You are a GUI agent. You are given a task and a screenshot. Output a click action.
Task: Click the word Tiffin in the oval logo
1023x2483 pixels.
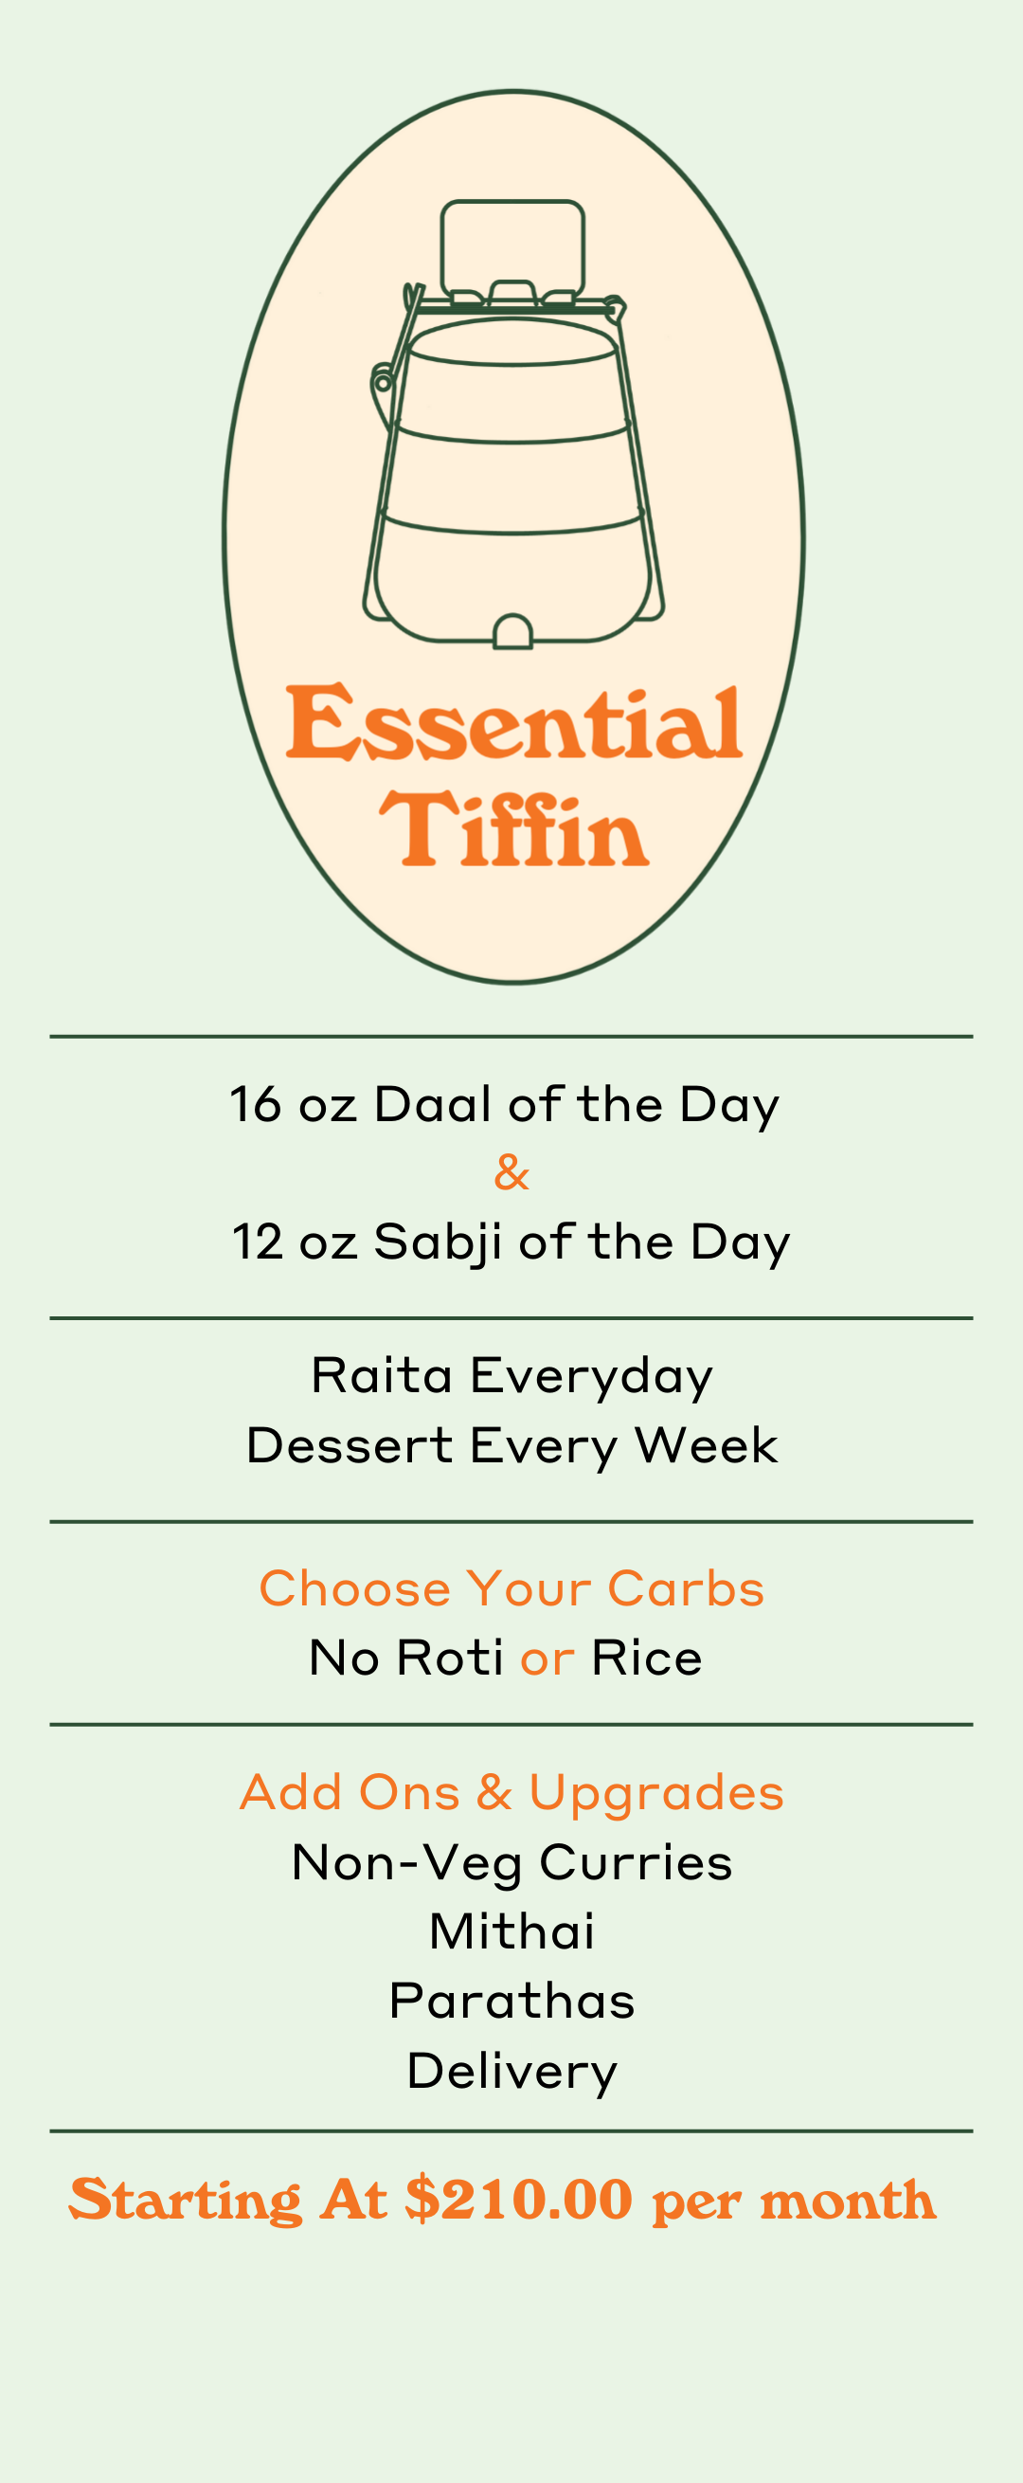point(513,829)
